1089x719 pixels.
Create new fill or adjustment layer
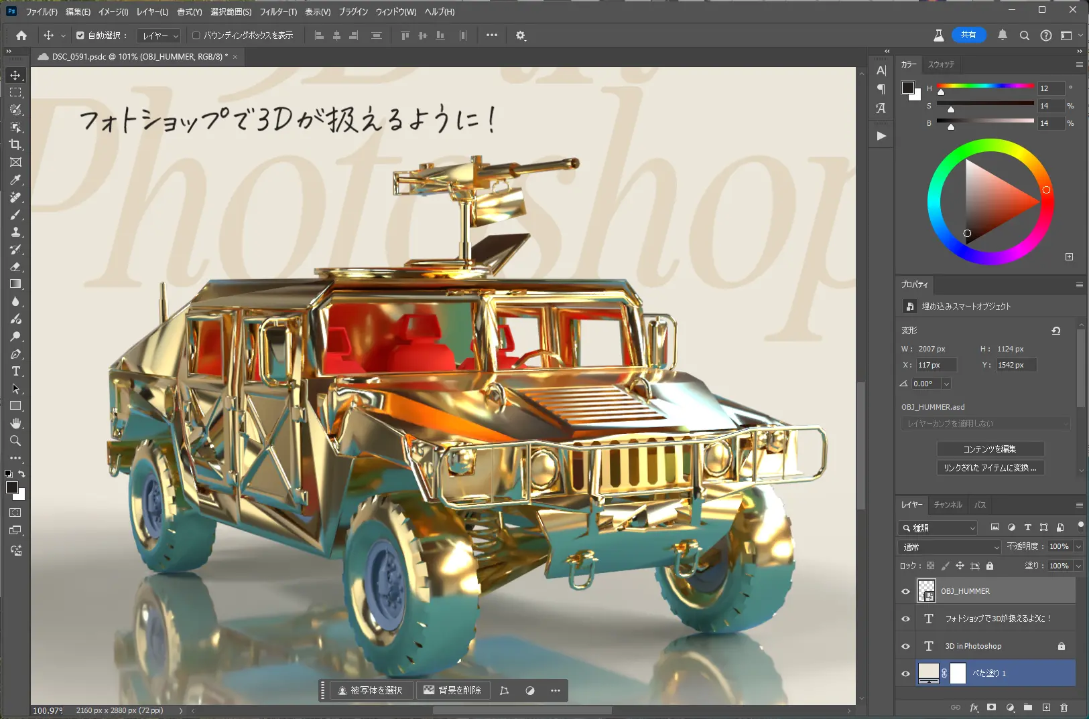pyautogui.click(x=1010, y=707)
